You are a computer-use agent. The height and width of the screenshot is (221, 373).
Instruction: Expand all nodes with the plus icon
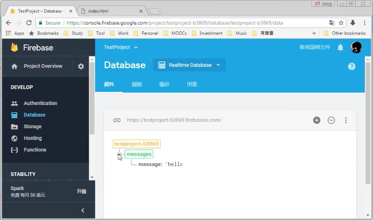pos(317,120)
